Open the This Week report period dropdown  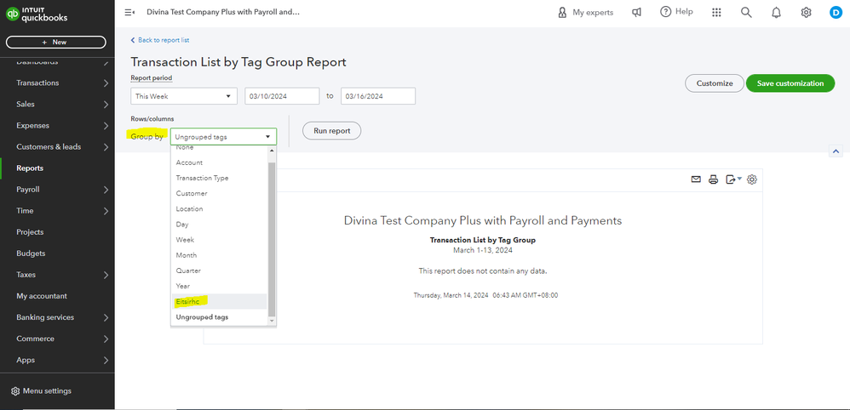point(184,96)
